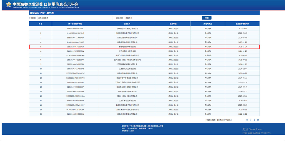Click the 直属海关 field showing 南昌关区

coord(162,18)
